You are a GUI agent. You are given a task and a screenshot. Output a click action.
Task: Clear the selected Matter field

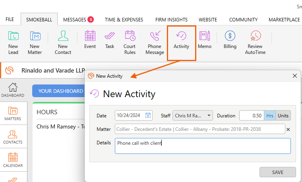tap(288, 129)
